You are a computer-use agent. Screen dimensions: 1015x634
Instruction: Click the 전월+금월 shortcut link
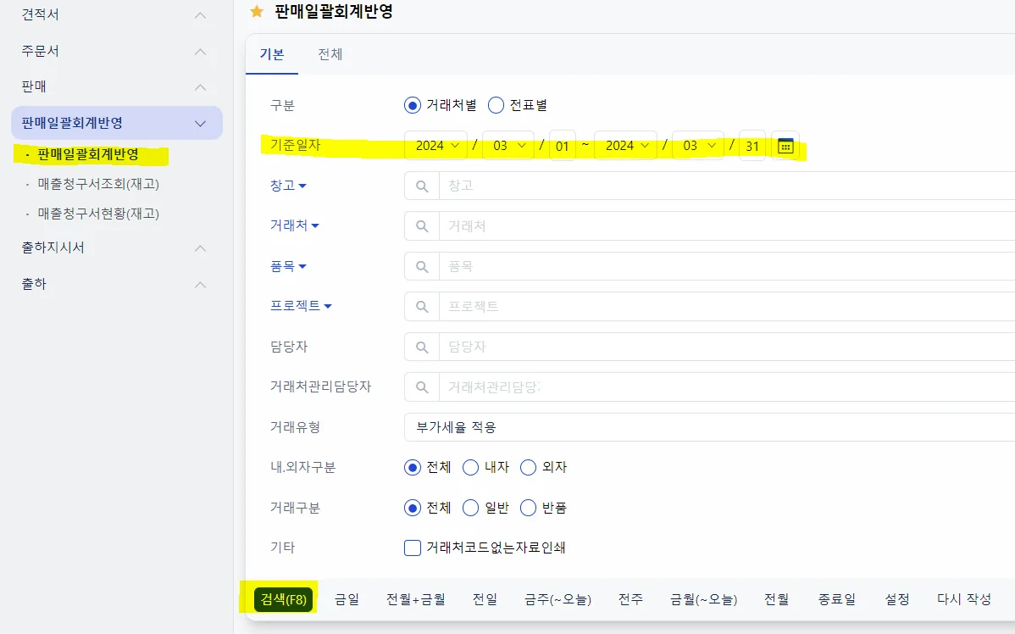tap(416, 599)
